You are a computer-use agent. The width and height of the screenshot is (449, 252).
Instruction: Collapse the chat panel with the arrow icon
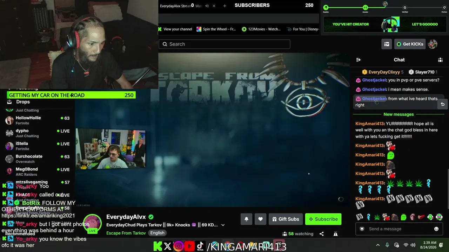pyautogui.click(x=358, y=60)
